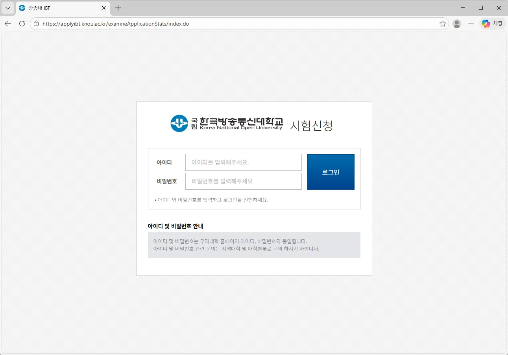Click the blue 로그인 button
Viewport: 508px width, 355px height.
click(x=331, y=172)
